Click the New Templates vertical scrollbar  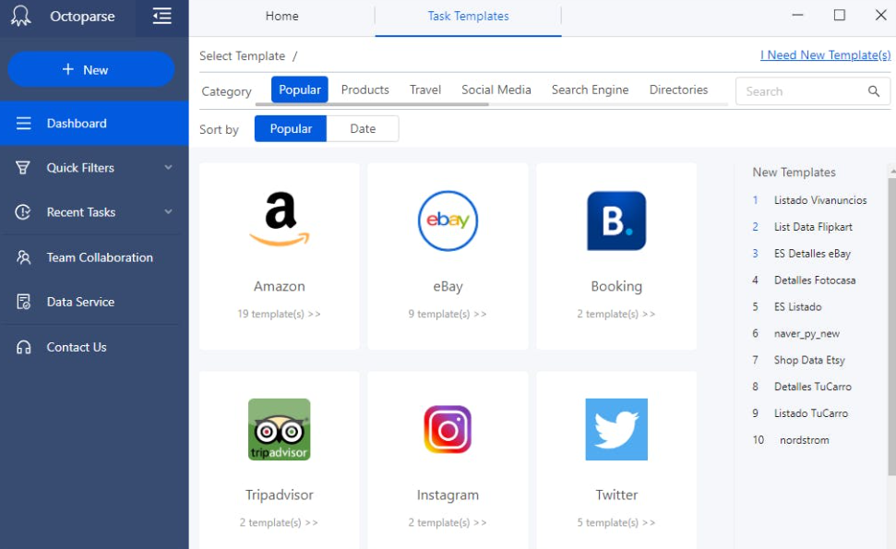tap(892, 327)
